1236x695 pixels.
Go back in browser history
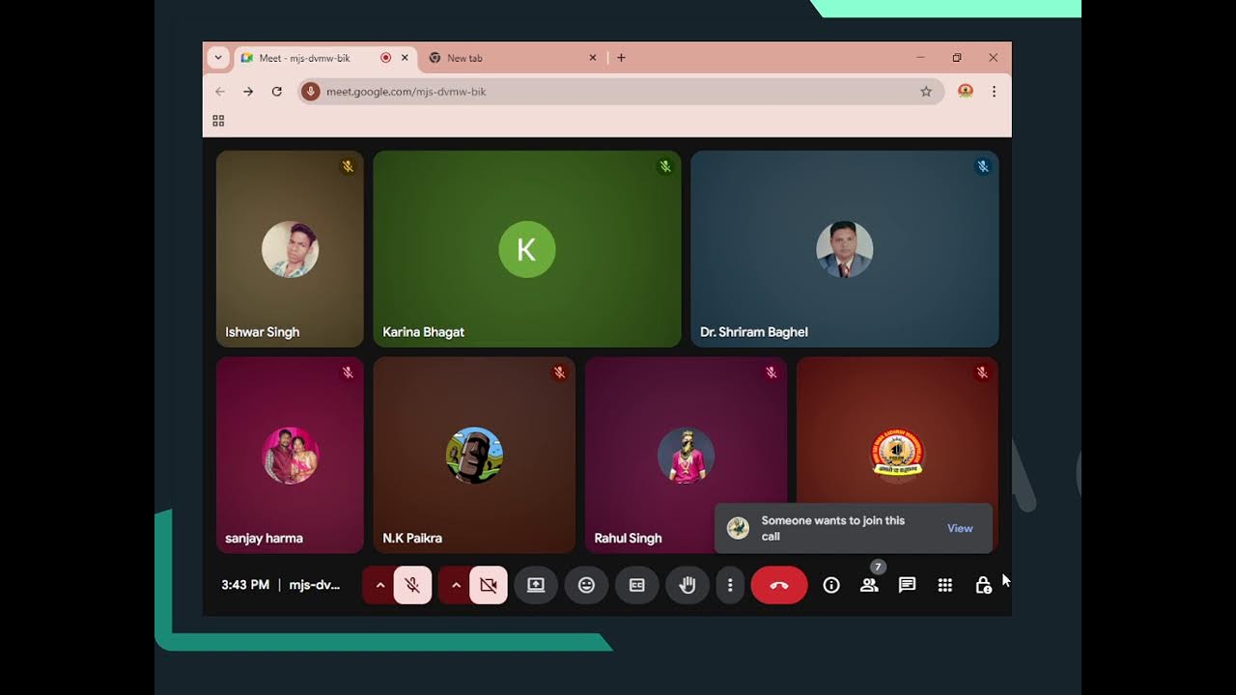click(220, 92)
